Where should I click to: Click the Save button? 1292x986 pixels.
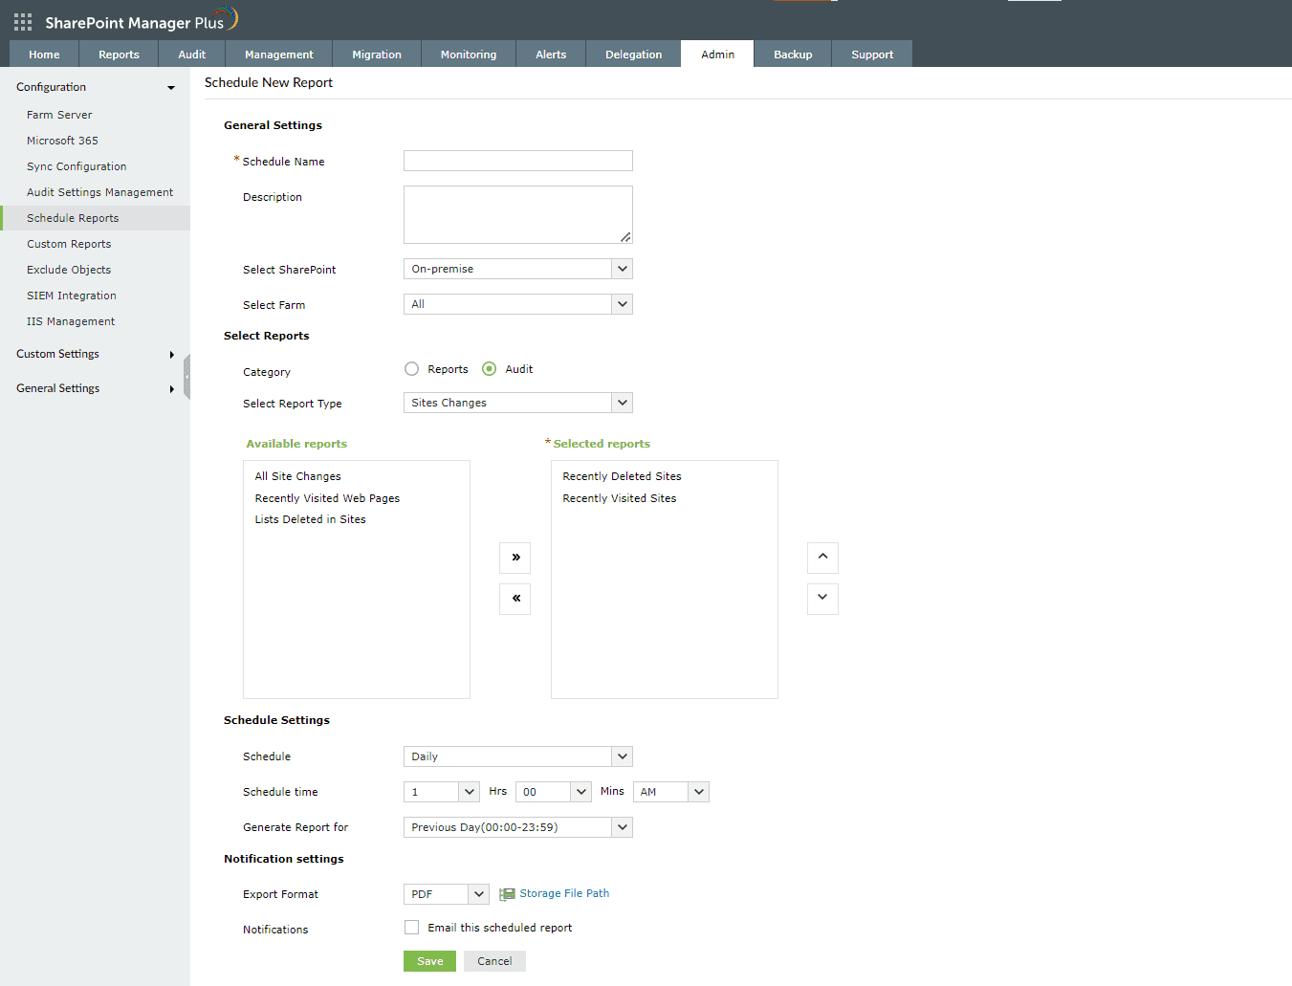[428, 960]
